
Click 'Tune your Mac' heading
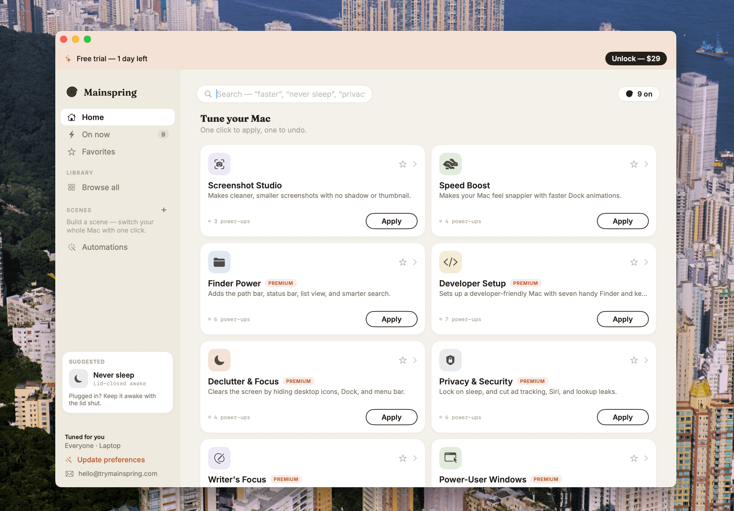tap(235, 119)
